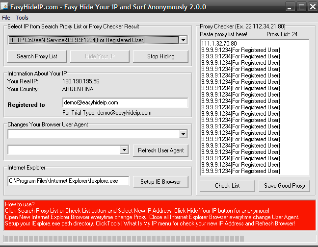The width and height of the screenshot is (318, 247).
Task: Expand the first User Agent dropdown arrow
Action: coord(183,134)
